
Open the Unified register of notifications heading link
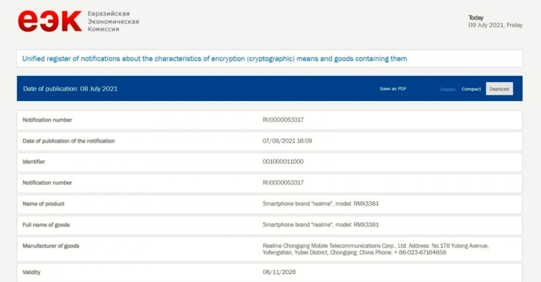click(x=215, y=59)
